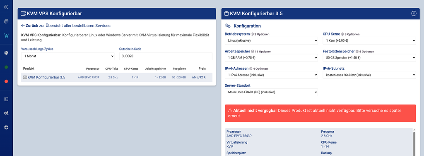Click the 'Aktuell nicht vergügbar' alert text

click(255, 111)
